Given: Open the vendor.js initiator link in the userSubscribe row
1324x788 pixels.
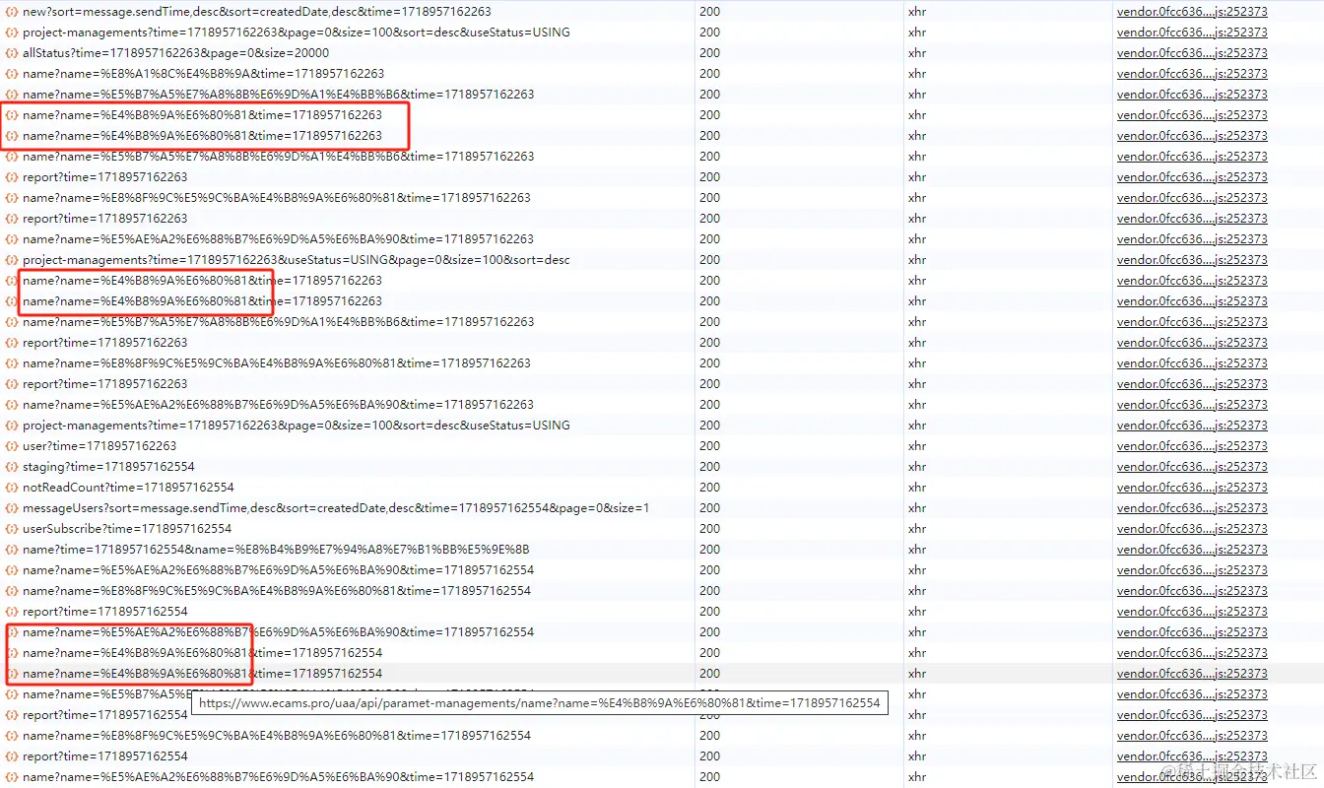Looking at the screenshot, I should 1192,529.
